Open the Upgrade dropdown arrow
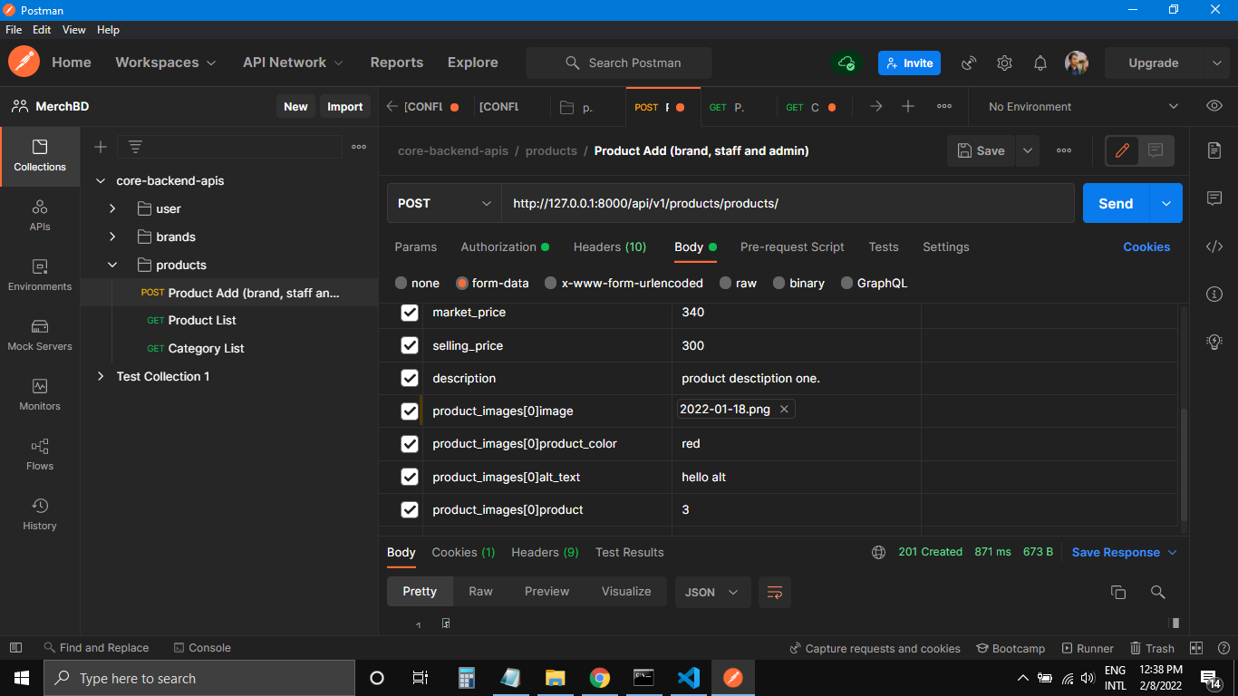Screen dimensions: 1238x696 [x=1217, y=63]
